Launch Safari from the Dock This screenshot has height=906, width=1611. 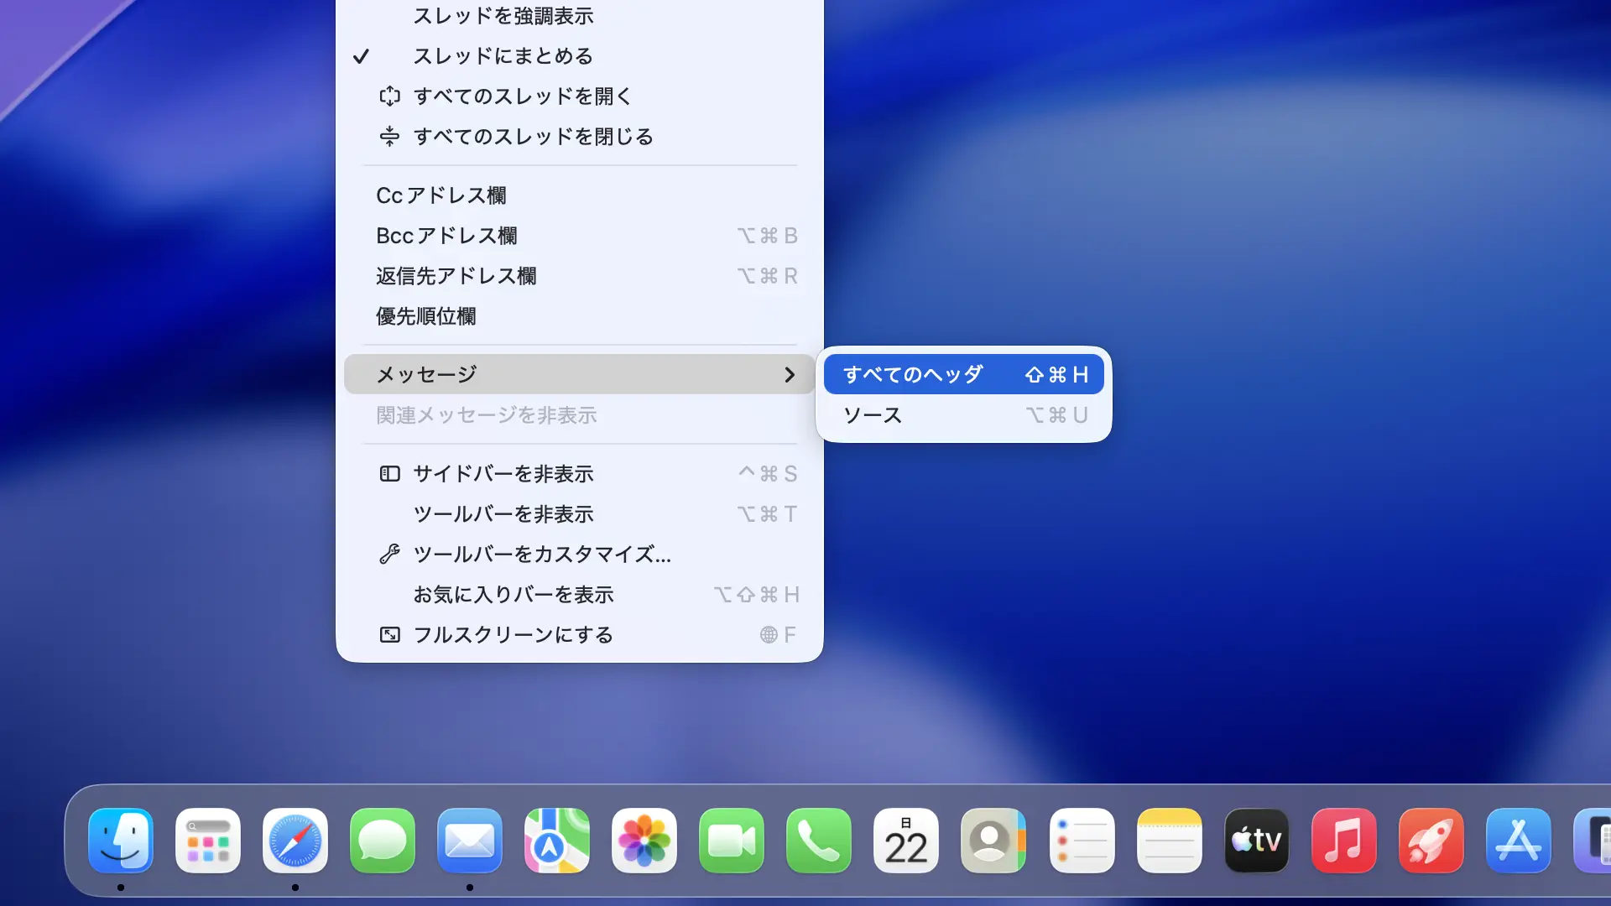(x=295, y=841)
